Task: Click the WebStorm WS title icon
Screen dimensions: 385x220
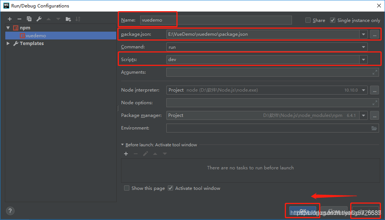Action: pos(6,6)
